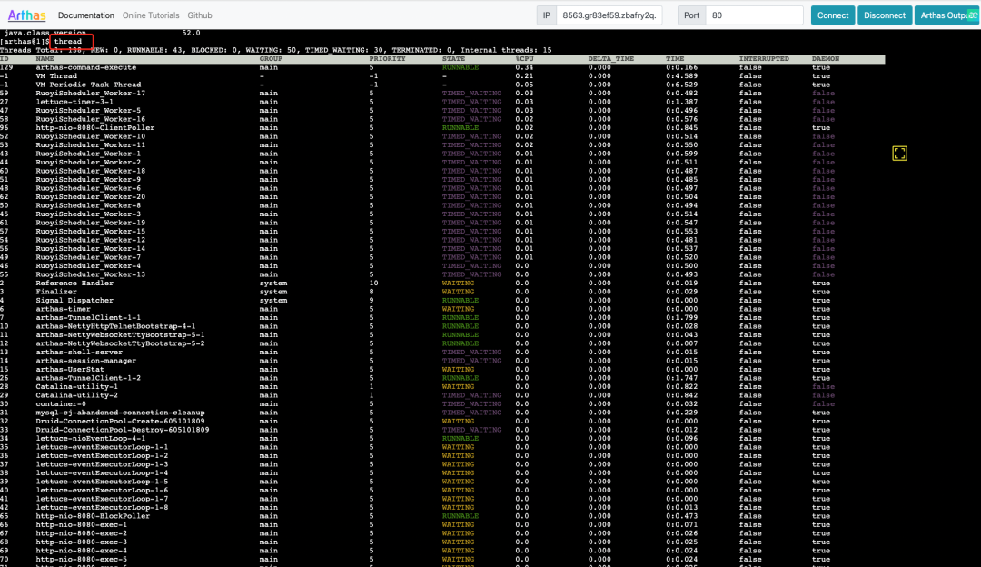
Task: Select http-nio-8080-exec-1 thread name
Action: click(x=82, y=525)
